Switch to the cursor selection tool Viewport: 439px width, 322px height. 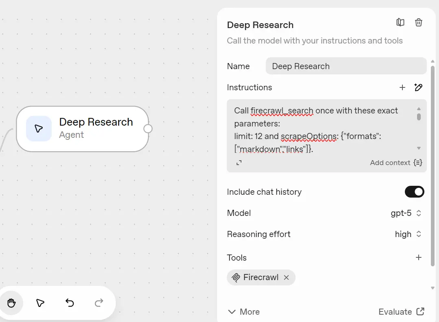[x=40, y=302]
